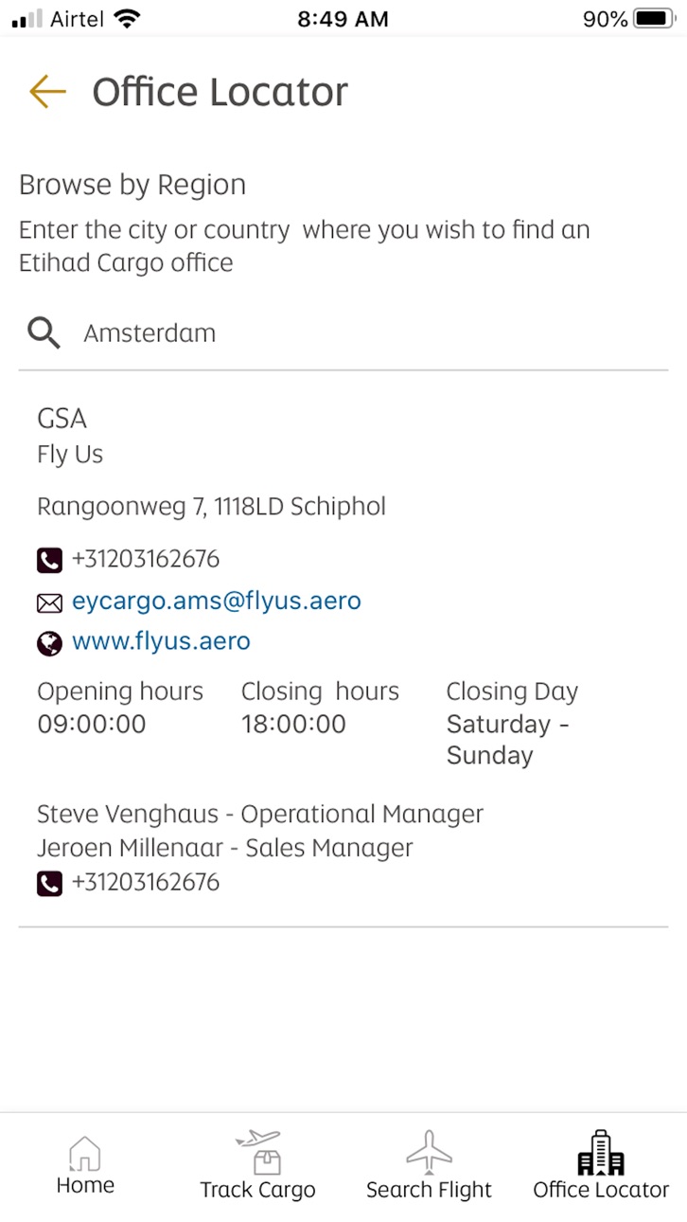Viewport: 687px width, 1222px height.
Task: Tap the globe website icon
Action: tap(49, 643)
